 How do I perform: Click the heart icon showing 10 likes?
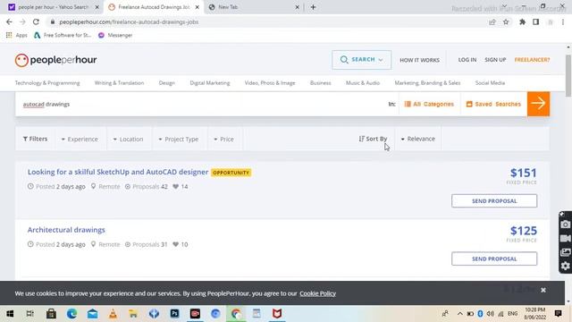(176, 244)
